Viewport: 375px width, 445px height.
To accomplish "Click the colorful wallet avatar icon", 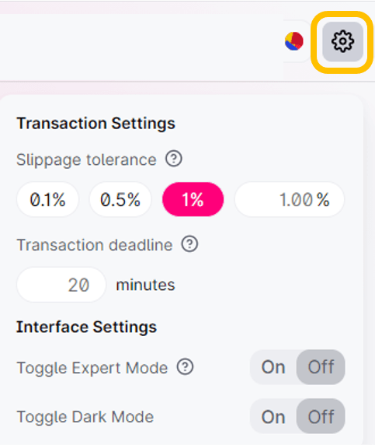I will pyautogui.click(x=294, y=41).
